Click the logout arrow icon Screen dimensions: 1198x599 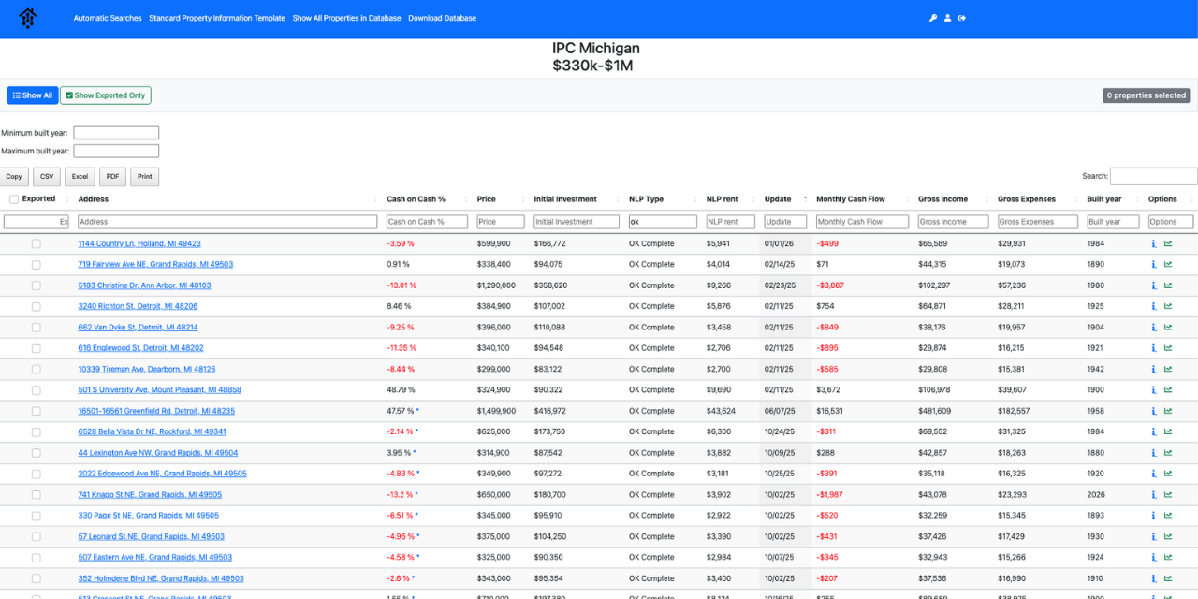coord(962,18)
